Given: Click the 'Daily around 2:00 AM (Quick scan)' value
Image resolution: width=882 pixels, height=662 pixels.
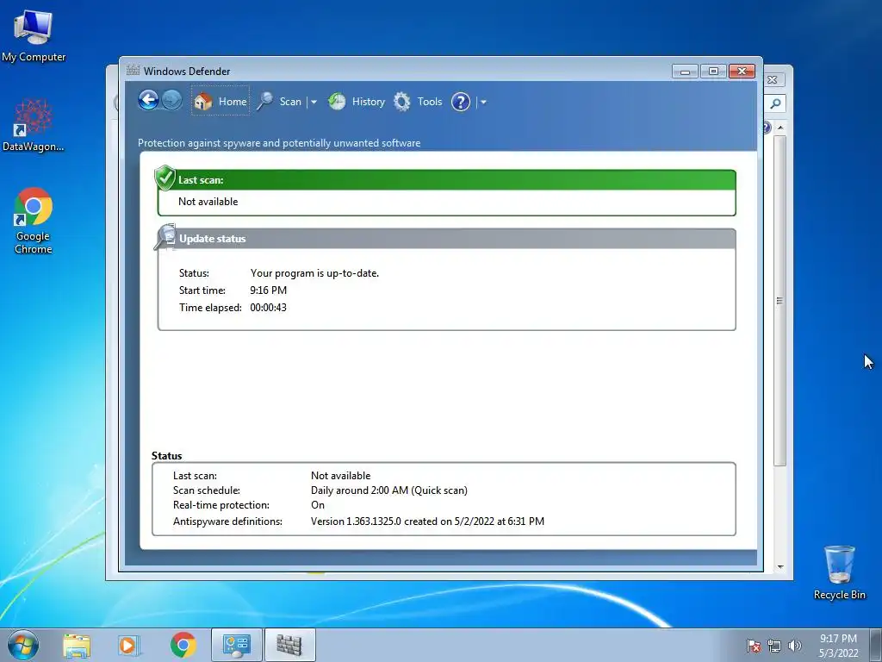Looking at the screenshot, I should point(389,490).
